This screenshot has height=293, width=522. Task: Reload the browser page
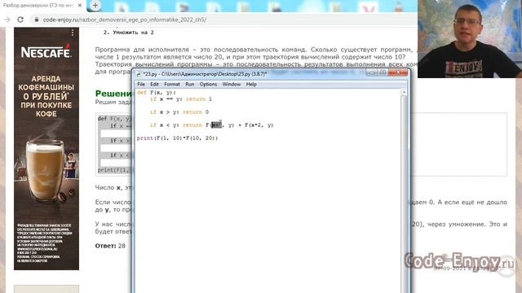pyautogui.click(x=20, y=20)
